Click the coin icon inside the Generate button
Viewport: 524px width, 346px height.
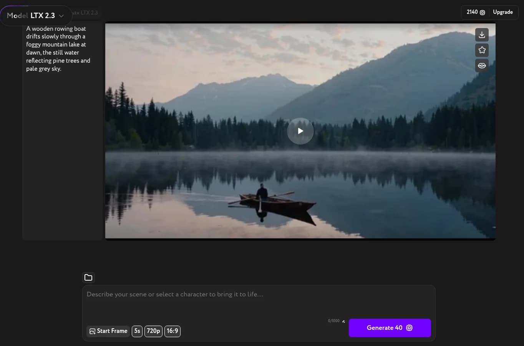(409, 328)
